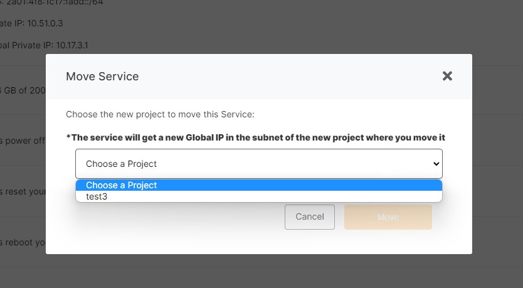The width and height of the screenshot is (523, 288).
Task: Close the Move Service dialog with the X icon
Action: [x=447, y=76]
